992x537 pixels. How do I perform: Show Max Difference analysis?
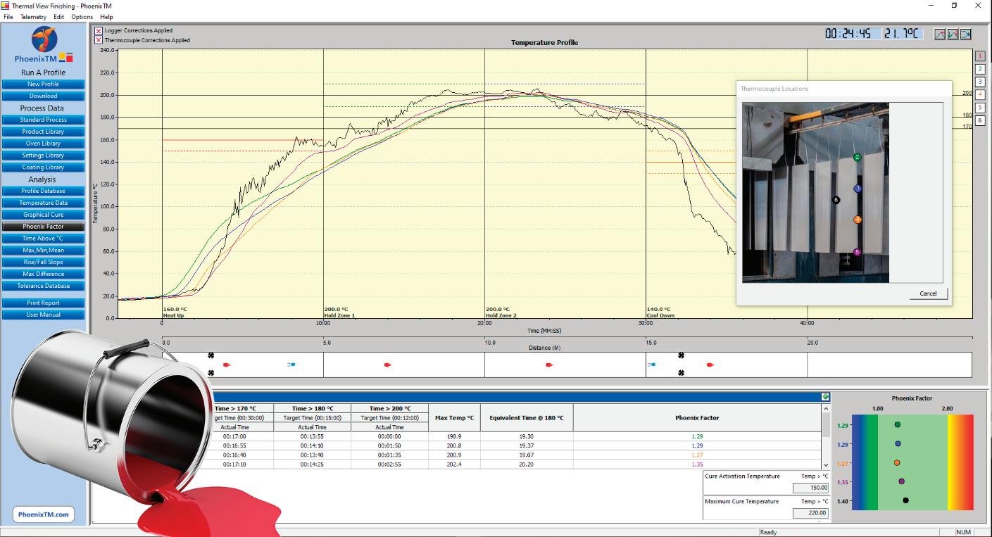point(44,274)
